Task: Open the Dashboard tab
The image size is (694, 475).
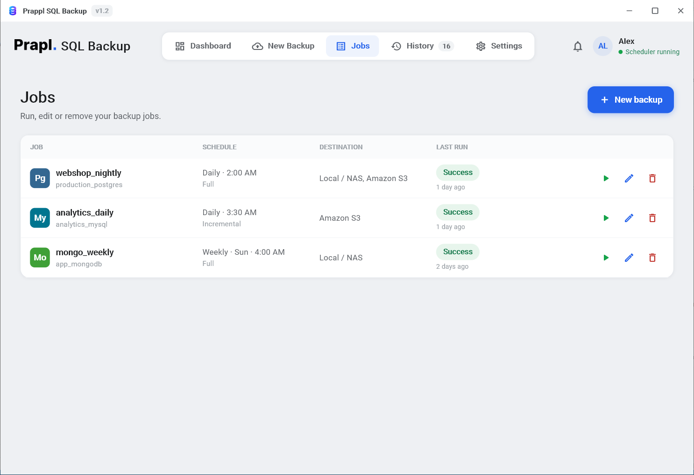Action: coord(203,46)
